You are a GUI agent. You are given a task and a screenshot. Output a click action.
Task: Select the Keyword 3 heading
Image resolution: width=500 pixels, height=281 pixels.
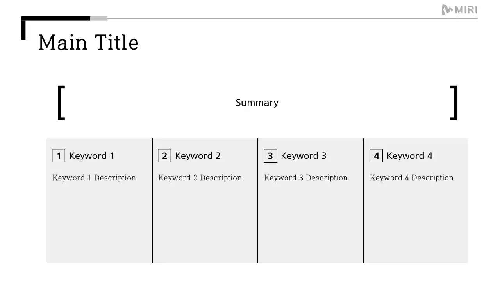(304, 156)
